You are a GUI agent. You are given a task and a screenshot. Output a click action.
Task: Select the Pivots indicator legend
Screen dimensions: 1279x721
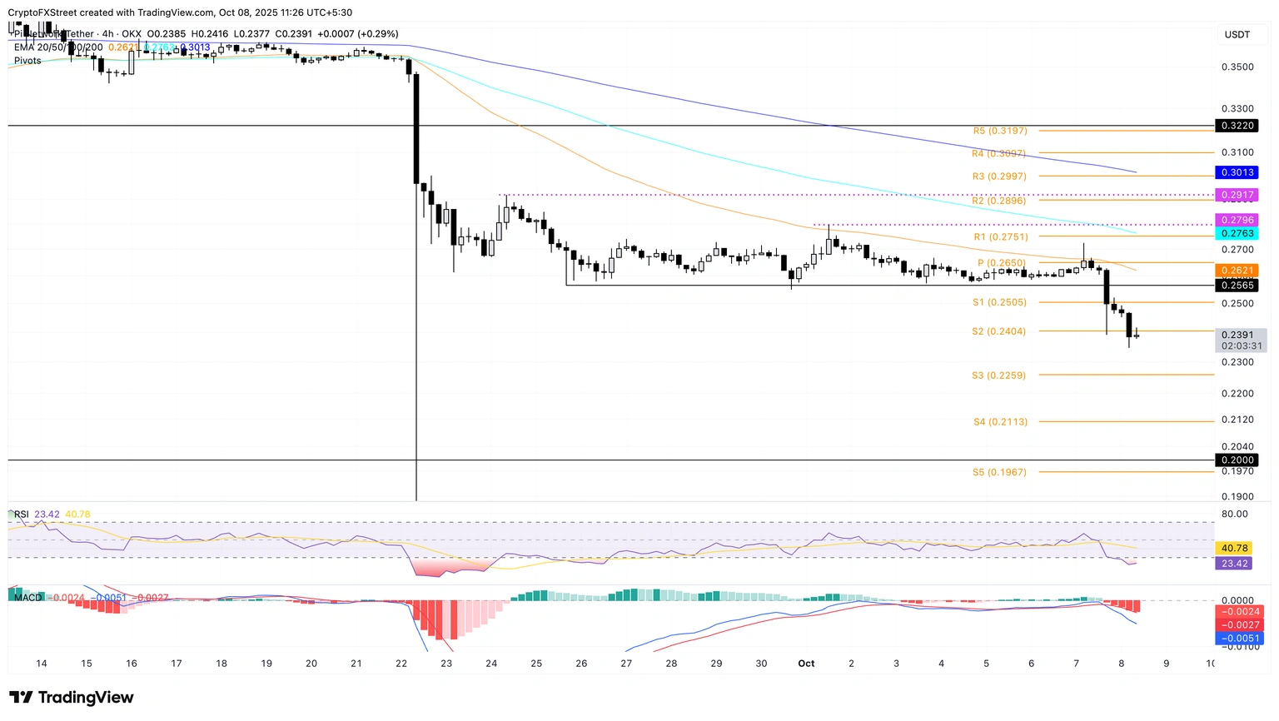tap(27, 61)
